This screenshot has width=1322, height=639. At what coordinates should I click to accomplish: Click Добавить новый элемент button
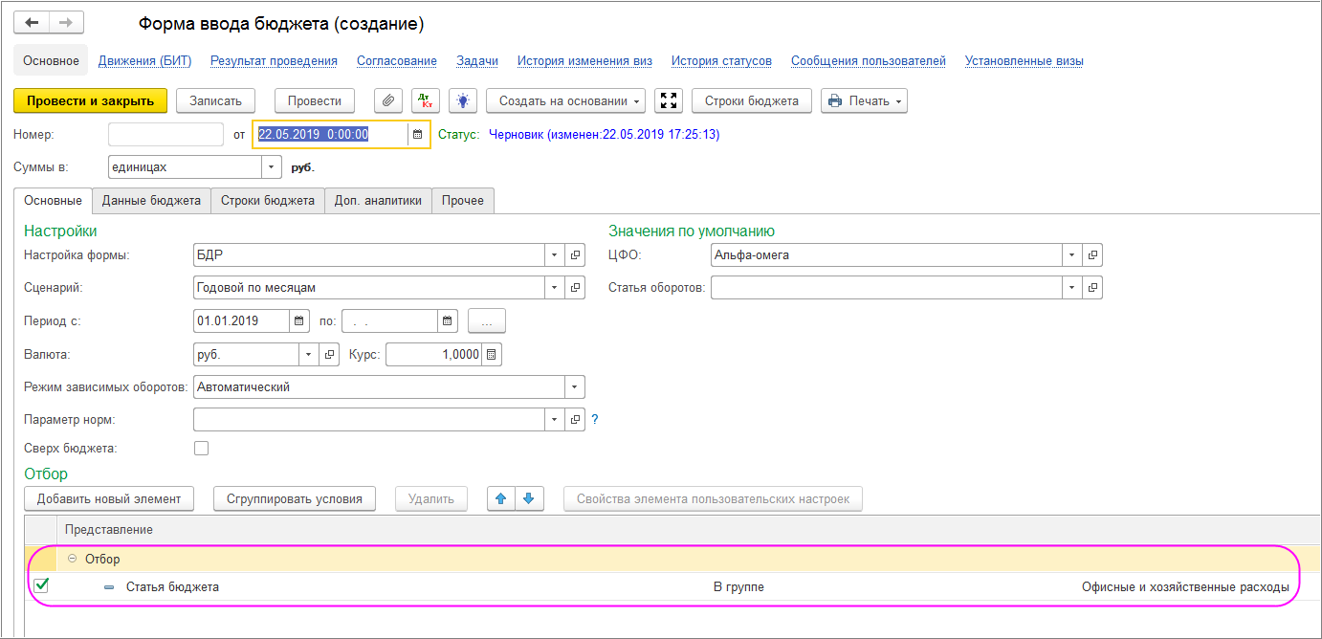[109, 498]
